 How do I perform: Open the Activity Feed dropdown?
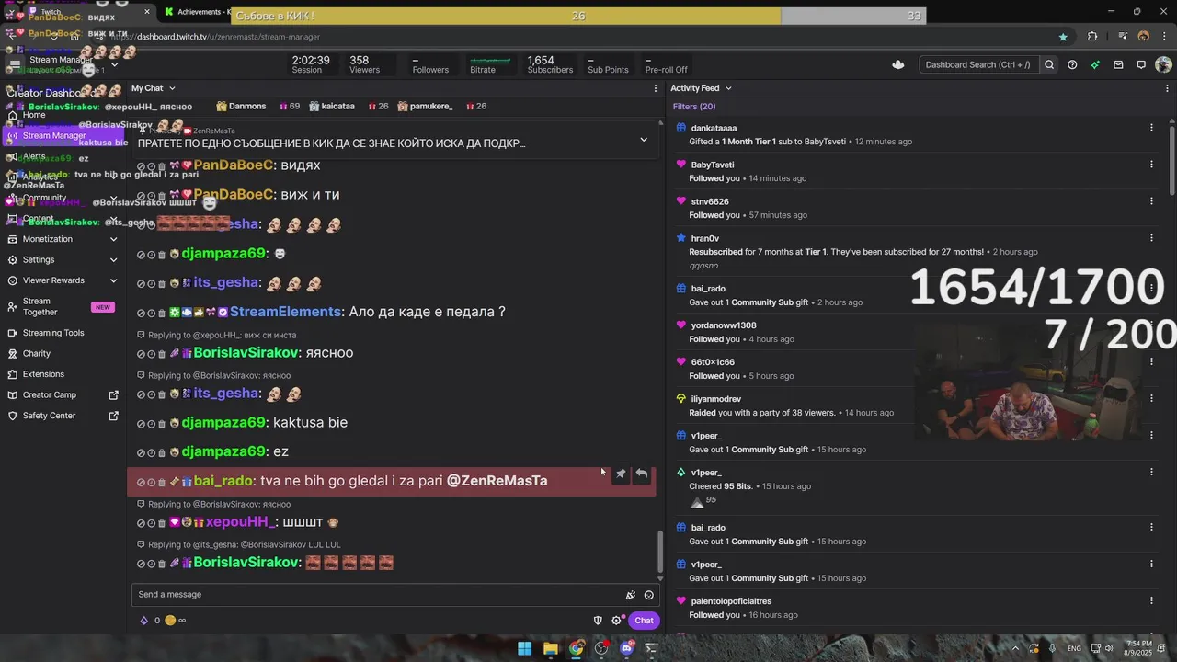tap(701, 88)
